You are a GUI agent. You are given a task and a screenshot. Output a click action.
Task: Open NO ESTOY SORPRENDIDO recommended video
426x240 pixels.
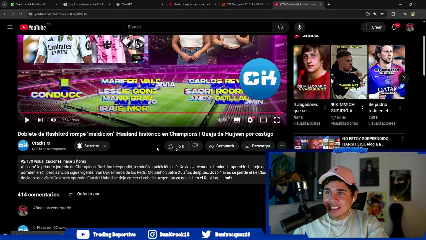click(366, 141)
